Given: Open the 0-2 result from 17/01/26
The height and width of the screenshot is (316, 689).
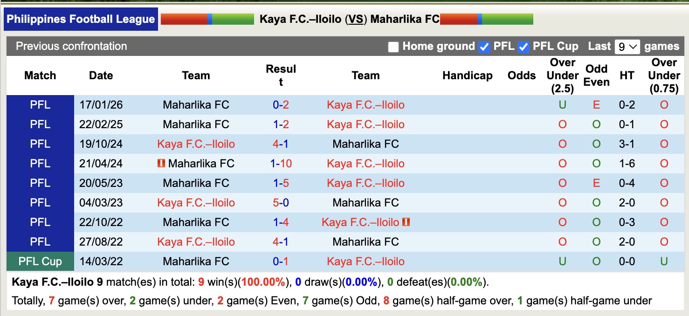Looking at the screenshot, I should coord(281,105).
